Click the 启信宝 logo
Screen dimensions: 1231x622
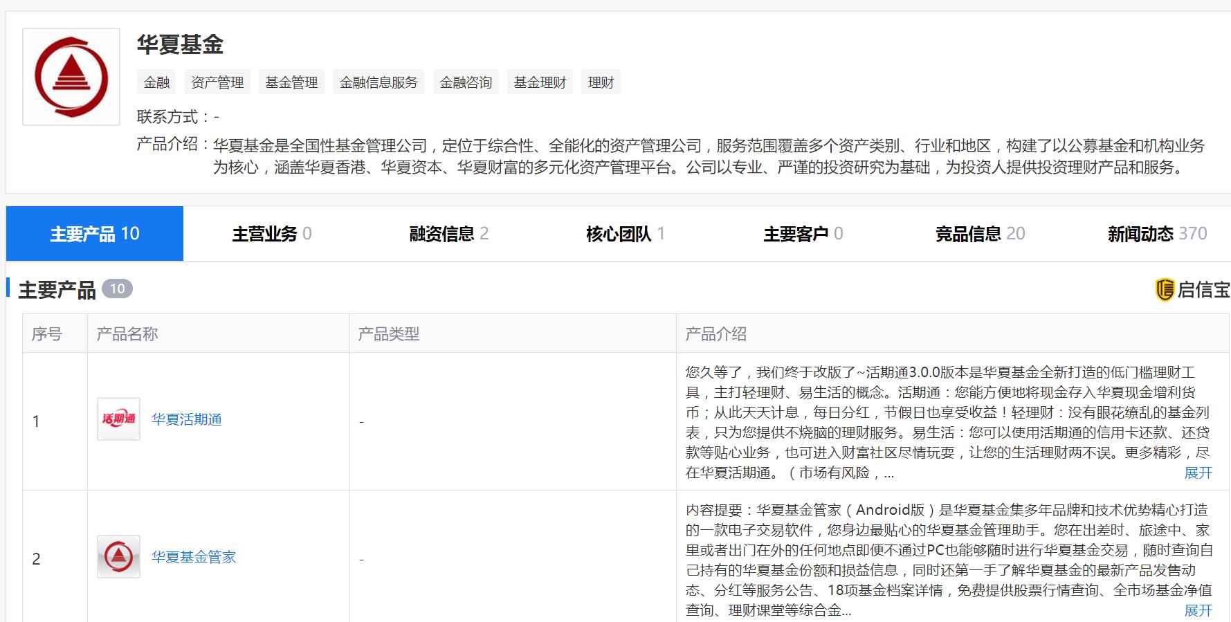pyautogui.click(x=1192, y=290)
